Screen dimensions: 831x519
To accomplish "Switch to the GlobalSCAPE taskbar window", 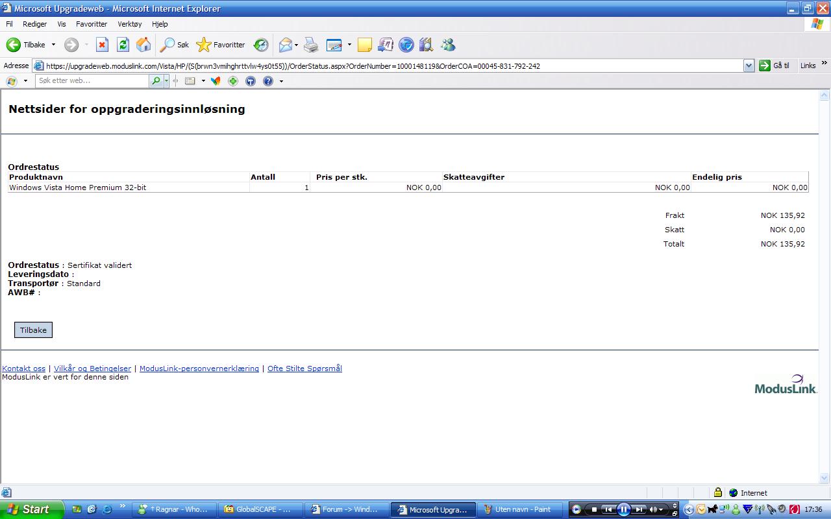I will [x=260, y=509].
